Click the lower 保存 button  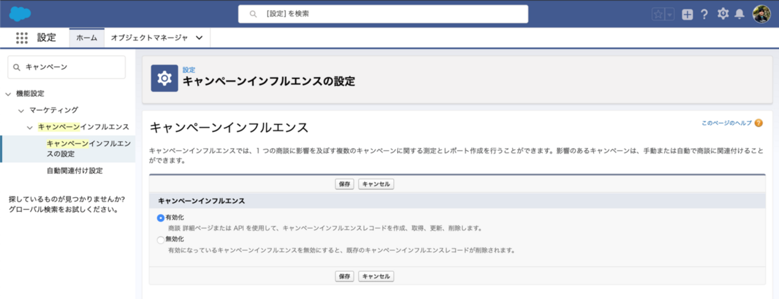pyautogui.click(x=345, y=276)
